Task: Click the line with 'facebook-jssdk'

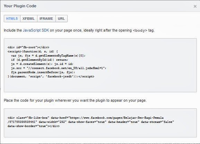Action: tap(51, 76)
